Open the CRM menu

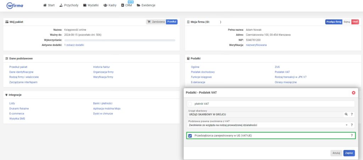(x=127, y=5)
